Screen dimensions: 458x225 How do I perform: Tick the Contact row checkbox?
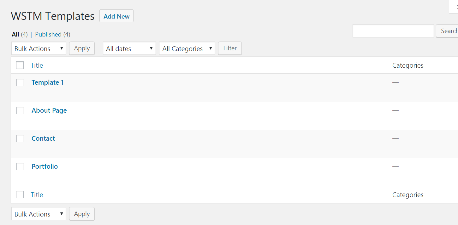[20, 138]
